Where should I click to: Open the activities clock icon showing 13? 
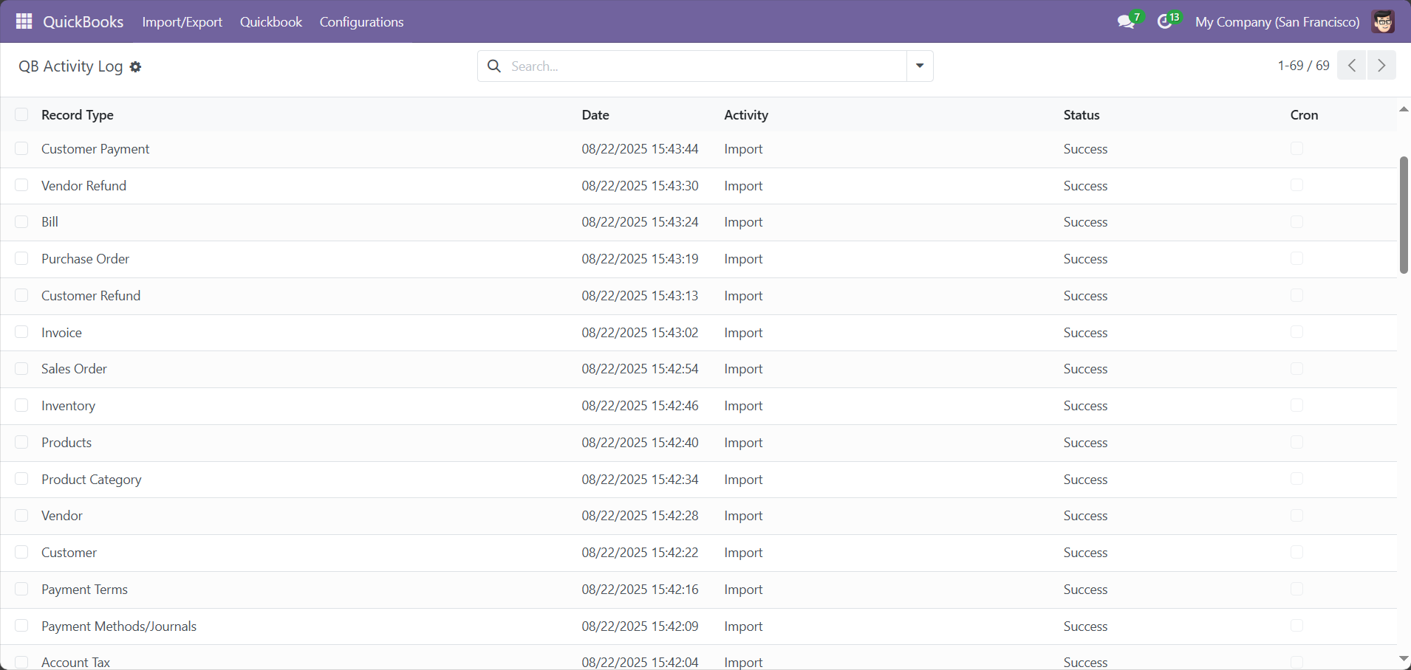pos(1167,21)
